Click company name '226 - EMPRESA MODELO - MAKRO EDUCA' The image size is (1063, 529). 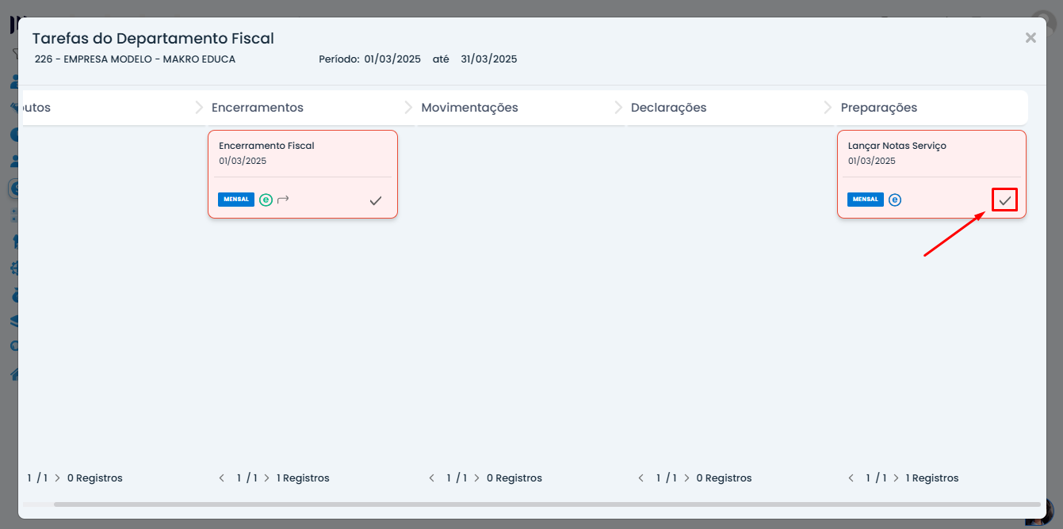135,59
